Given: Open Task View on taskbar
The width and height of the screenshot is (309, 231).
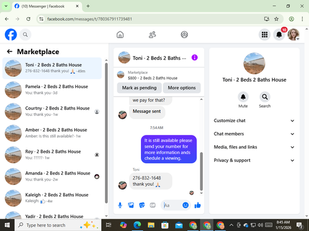Looking at the screenshot, I should point(108,225).
